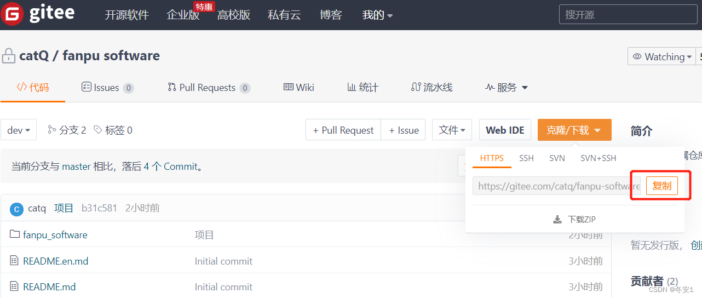Click the clone URL input field

tap(556, 186)
